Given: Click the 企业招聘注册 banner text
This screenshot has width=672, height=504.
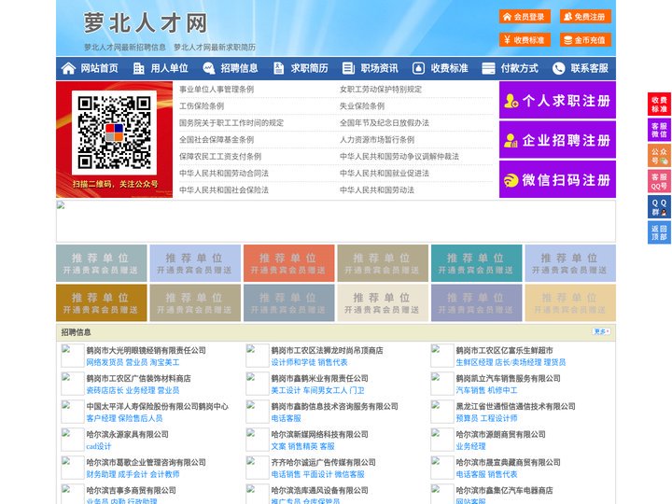Looking at the screenshot, I should point(567,140).
